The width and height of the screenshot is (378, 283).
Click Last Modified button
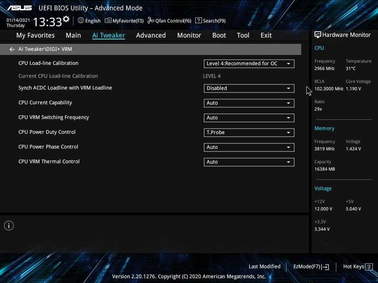264,267
